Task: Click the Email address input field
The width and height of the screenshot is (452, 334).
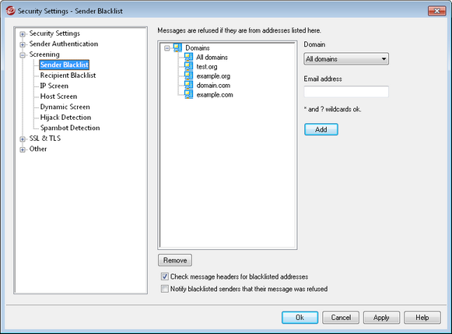Action: click(346, 91)
